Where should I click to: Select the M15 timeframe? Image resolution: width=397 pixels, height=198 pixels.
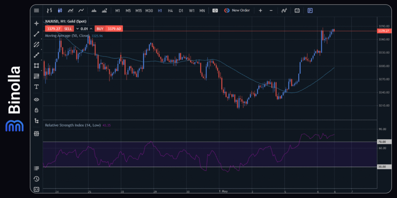138,10
